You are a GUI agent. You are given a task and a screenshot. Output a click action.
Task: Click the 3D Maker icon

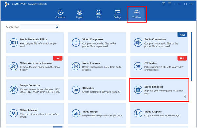(x=76, y=90)
